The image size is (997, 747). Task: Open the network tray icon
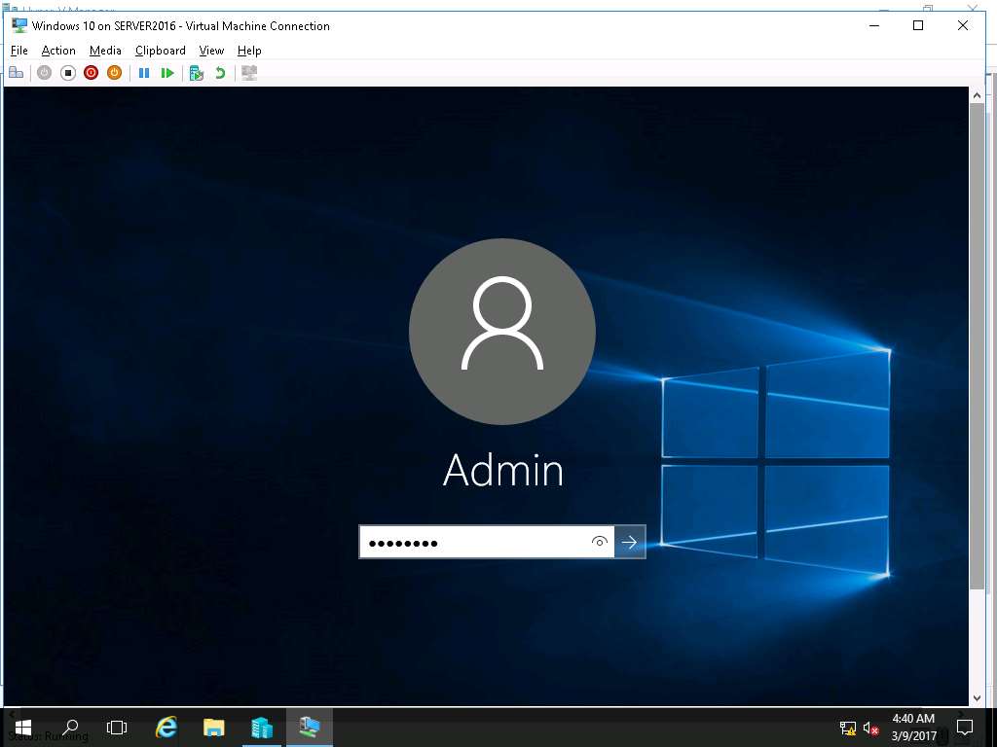[x=848, y=729]
